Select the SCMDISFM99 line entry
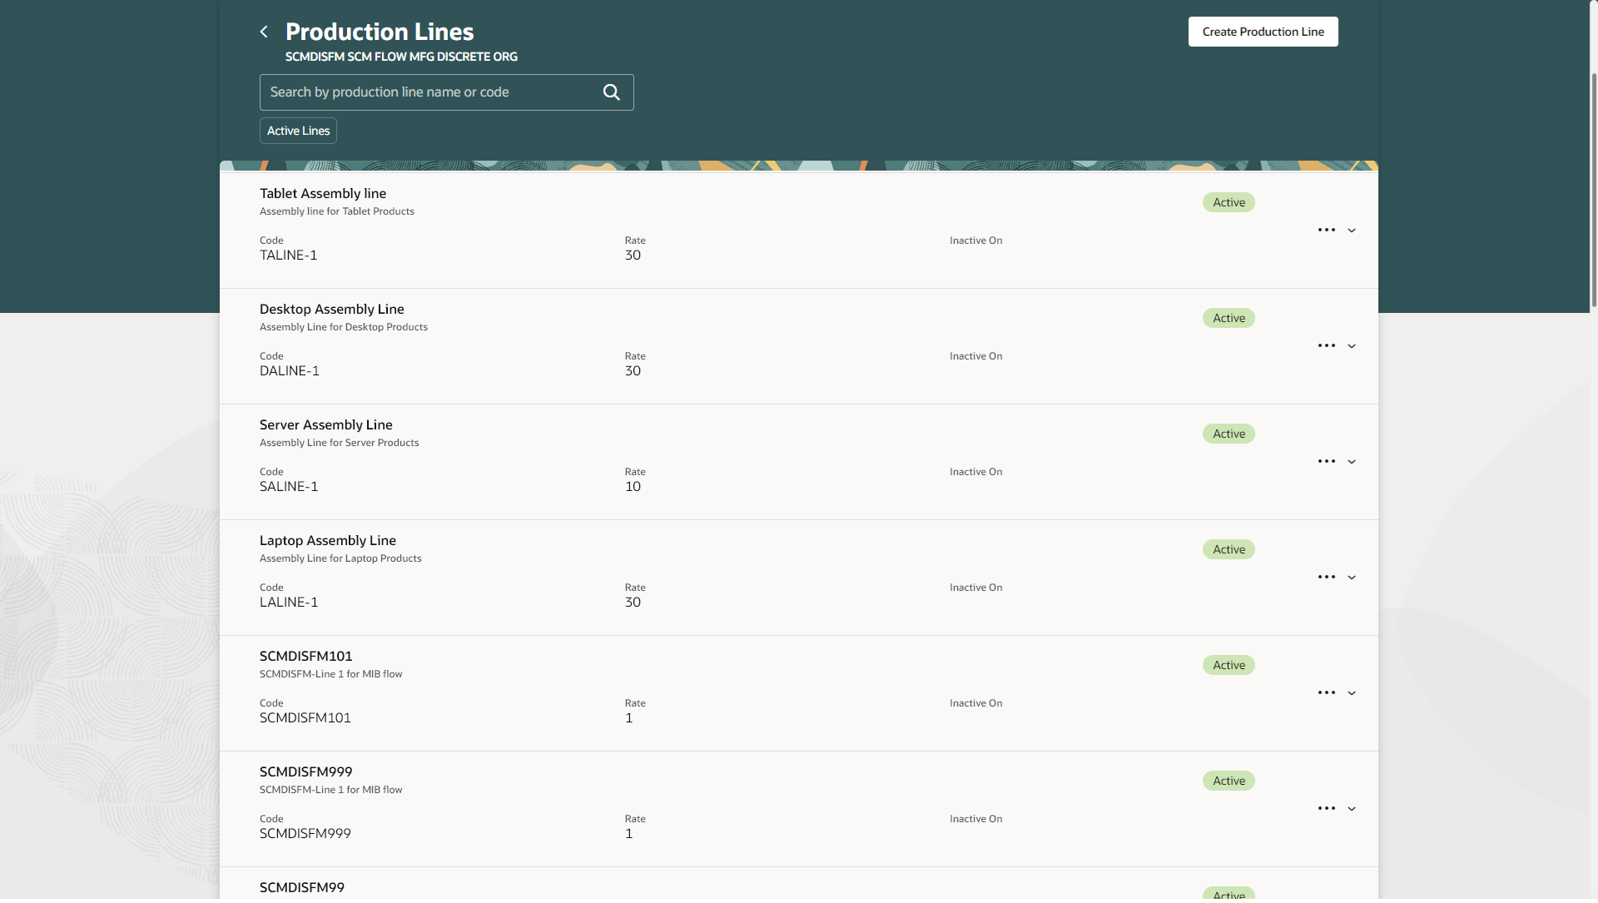 302,887
